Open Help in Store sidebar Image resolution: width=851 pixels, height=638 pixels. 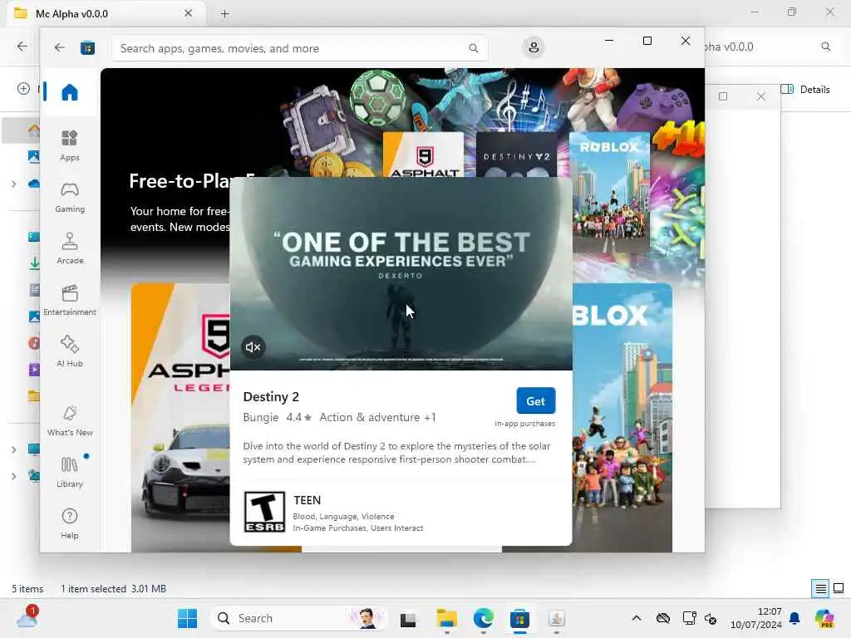[x=70, y=524]
